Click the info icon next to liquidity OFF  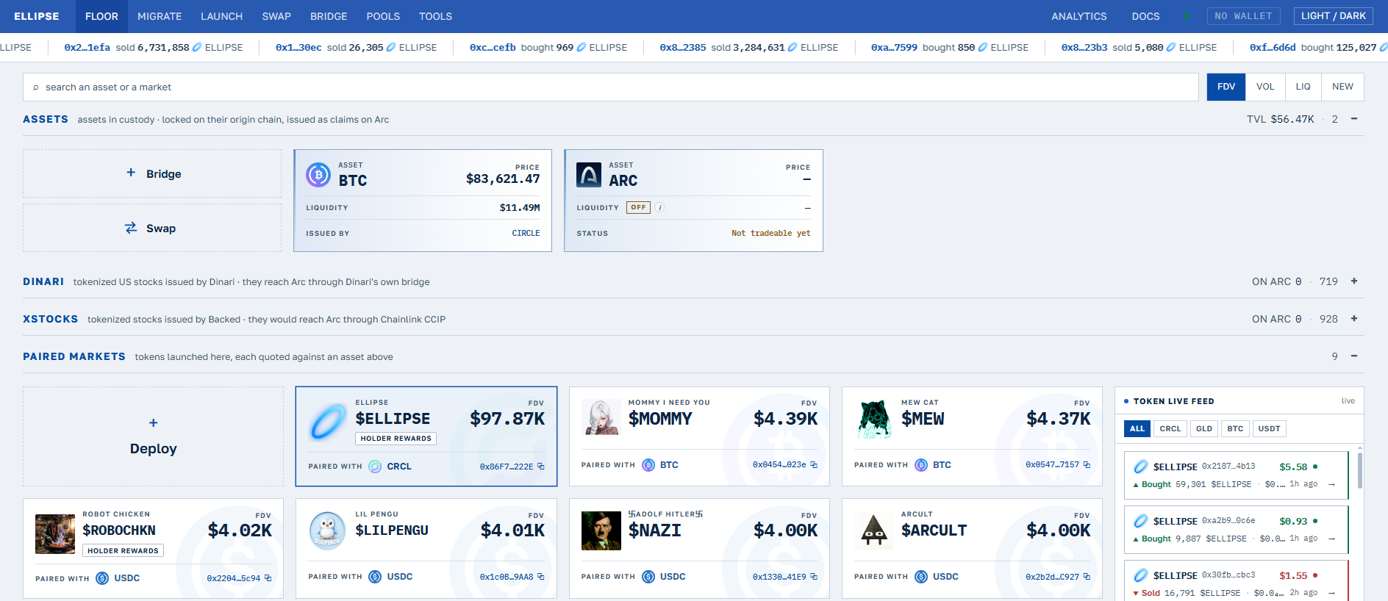pyautogui.click(x=659, y=207)
